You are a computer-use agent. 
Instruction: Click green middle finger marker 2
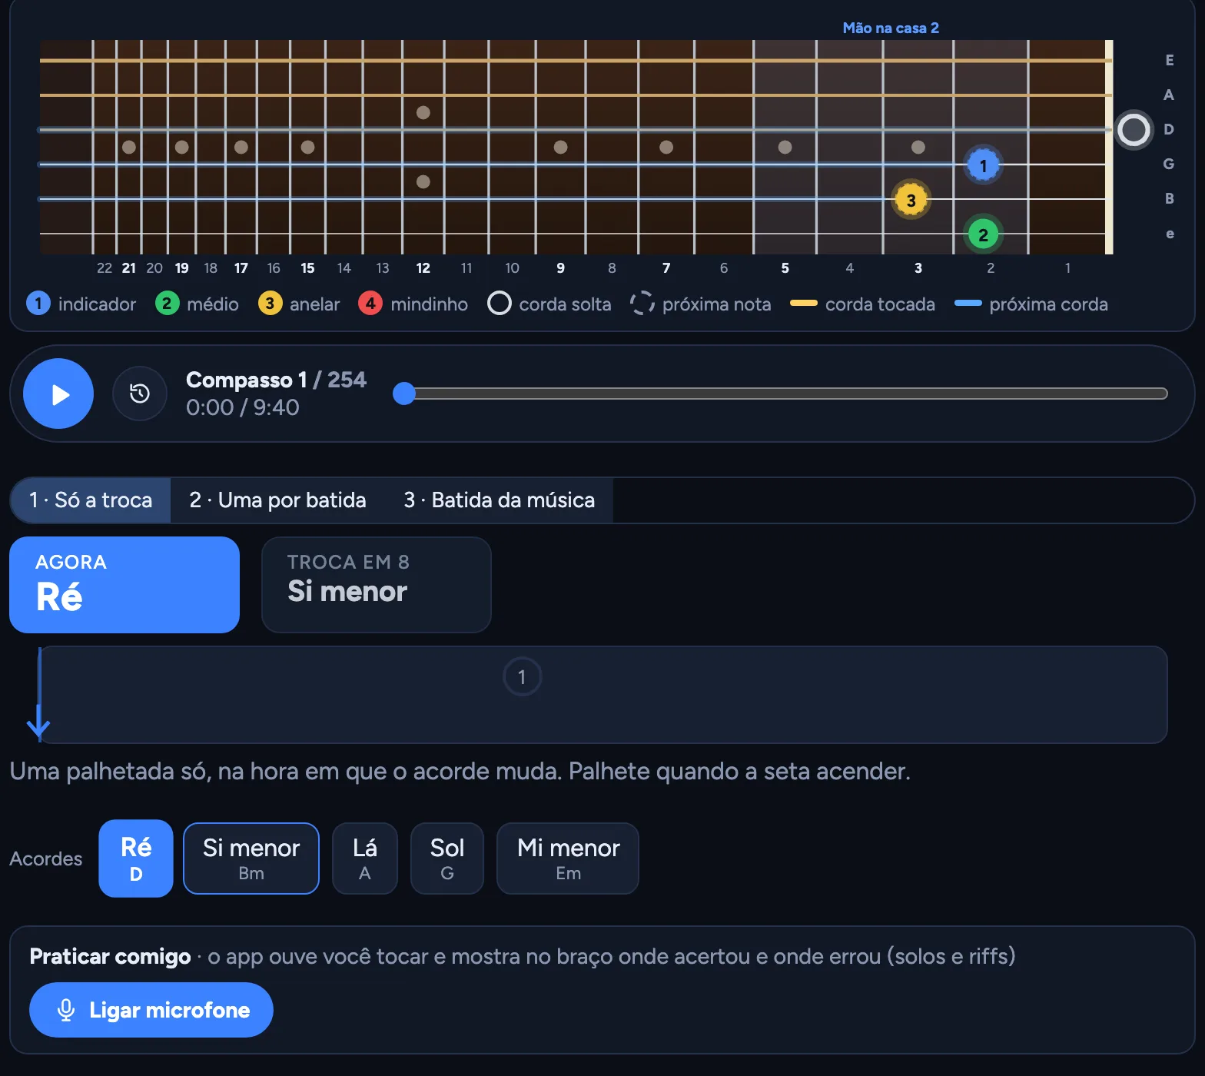[x=983, y=234]
